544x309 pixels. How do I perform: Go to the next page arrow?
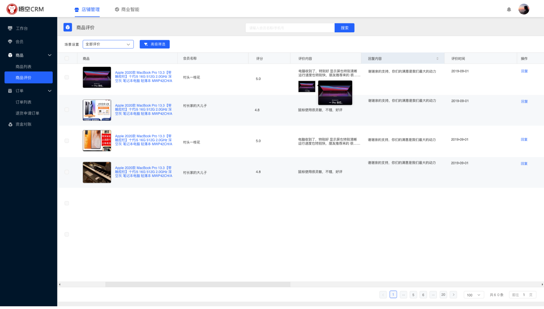click(x=453, y=295)
